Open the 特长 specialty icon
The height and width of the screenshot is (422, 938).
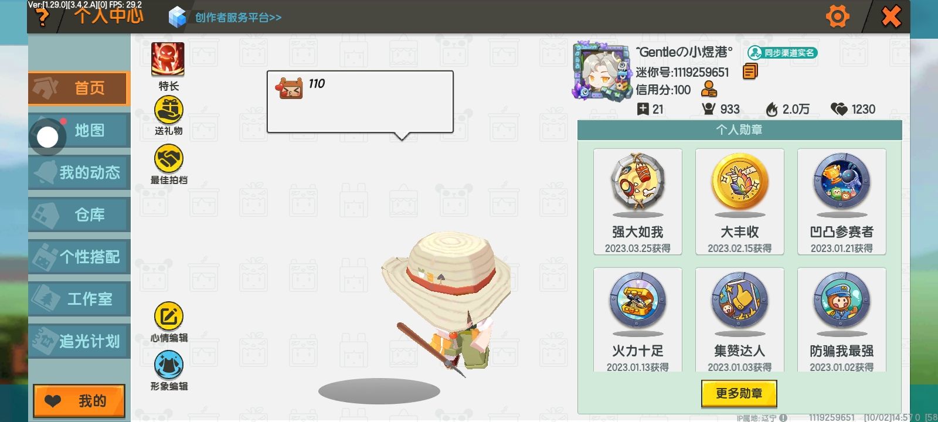click(168, 59)
